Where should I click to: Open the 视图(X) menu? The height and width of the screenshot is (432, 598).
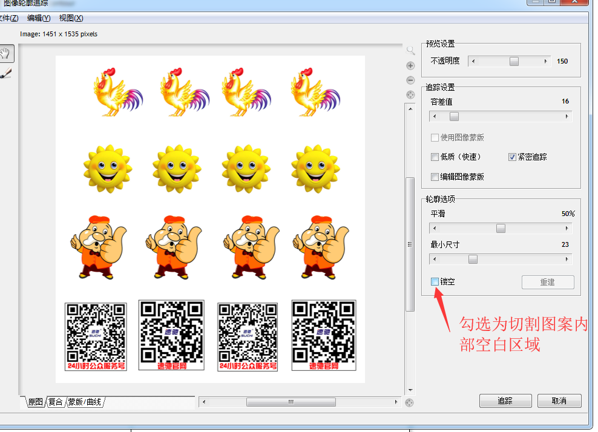(71, 18)
